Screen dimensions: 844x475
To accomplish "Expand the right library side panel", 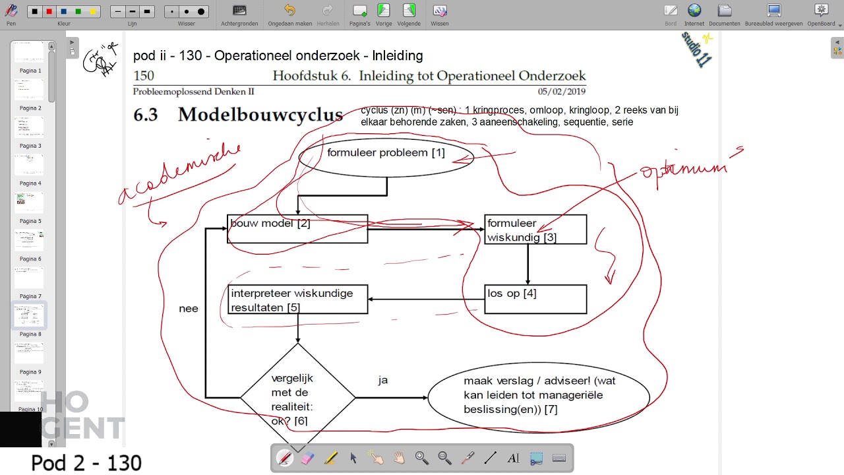I will [x=837, y=47].
